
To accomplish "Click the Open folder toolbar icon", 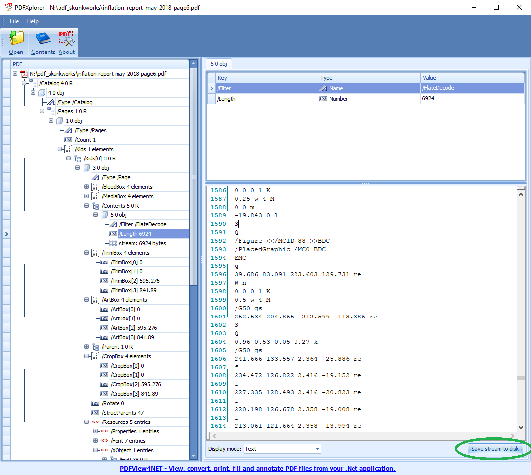I will click(16, 38).
